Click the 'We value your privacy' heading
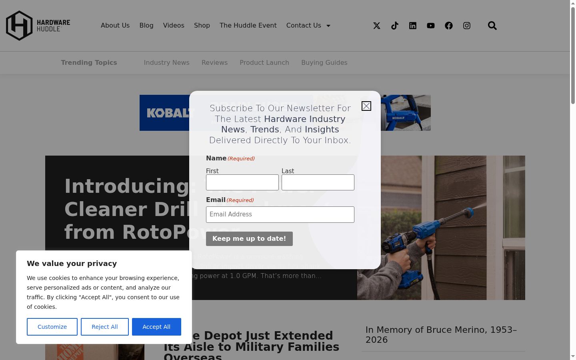The image size is (576, 360). pos(72,263)
